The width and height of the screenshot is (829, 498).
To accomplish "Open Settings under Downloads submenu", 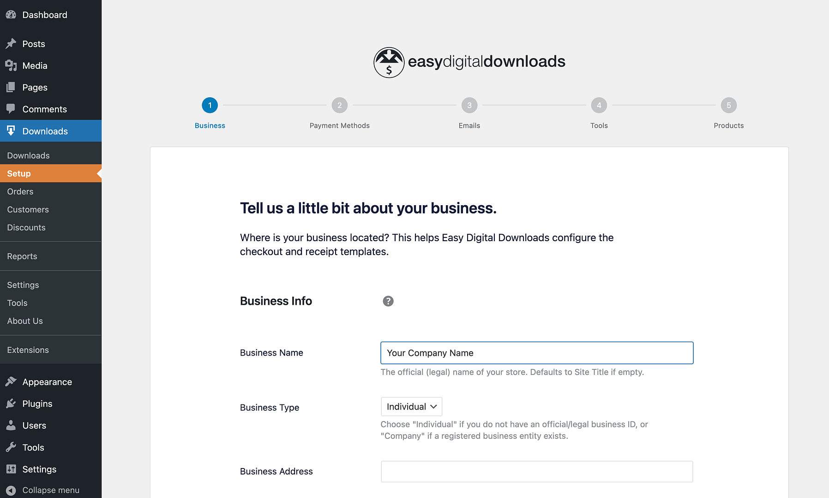I will [51, 285].
